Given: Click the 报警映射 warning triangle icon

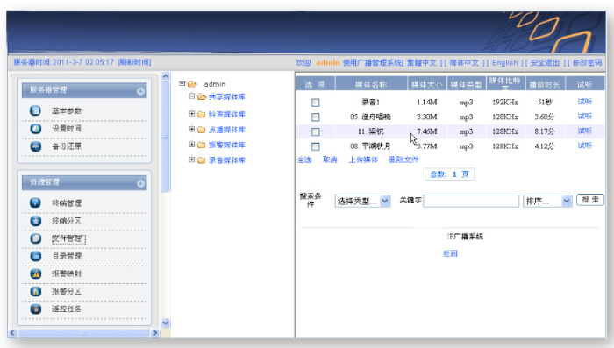Looking at the screenshot, I should click(x=36, y=273).
